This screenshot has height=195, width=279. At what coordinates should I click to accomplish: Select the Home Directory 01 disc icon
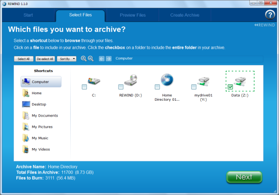coord(167,80)
